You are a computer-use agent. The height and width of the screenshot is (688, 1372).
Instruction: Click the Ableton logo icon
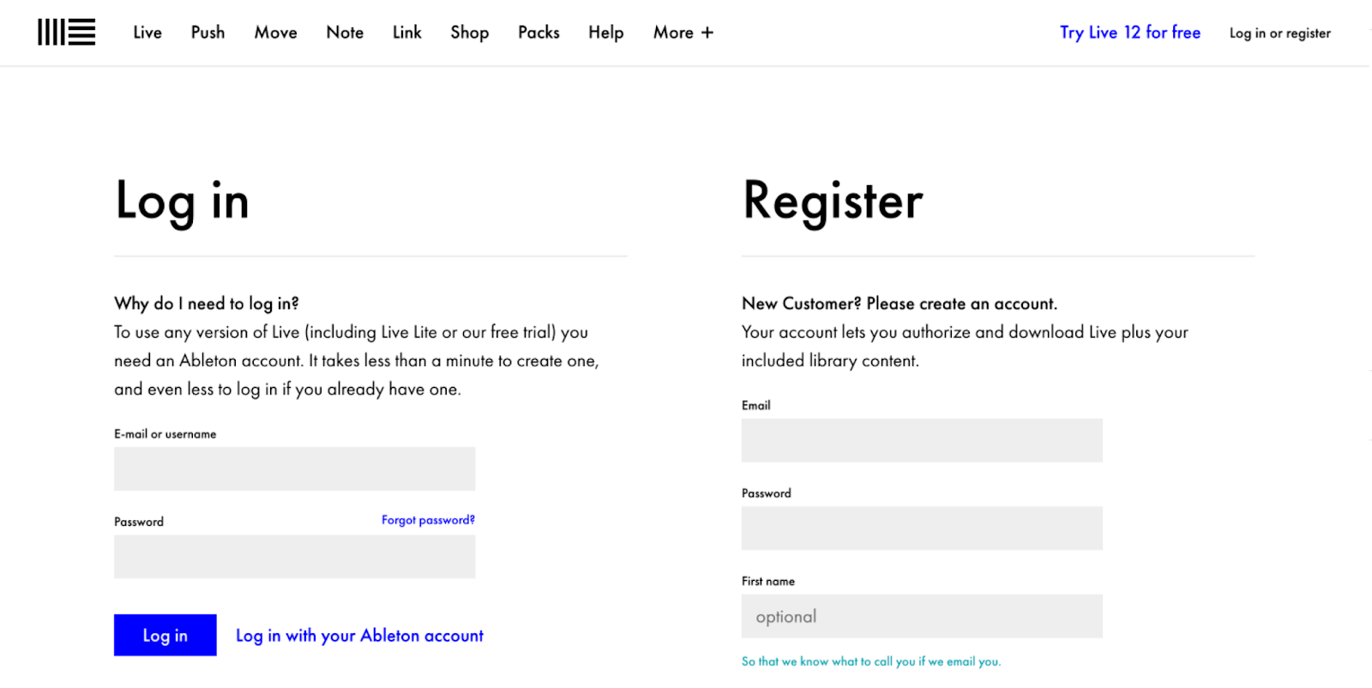66,33
